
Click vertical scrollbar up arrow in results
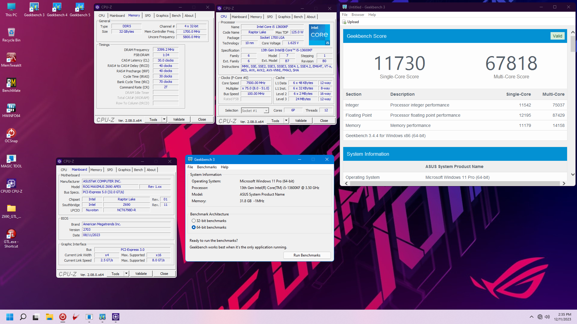[x=573, y=32]
